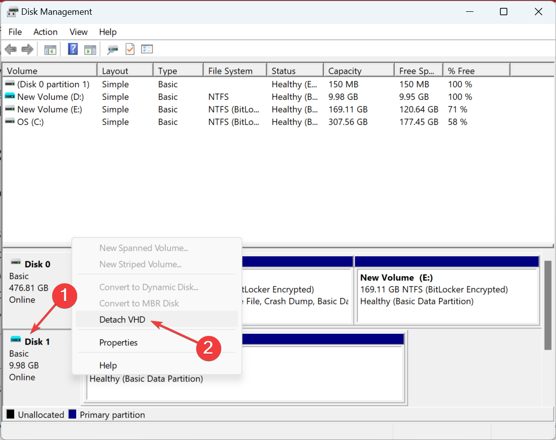Toggle the show/hide console tree icon

point(50,50)
